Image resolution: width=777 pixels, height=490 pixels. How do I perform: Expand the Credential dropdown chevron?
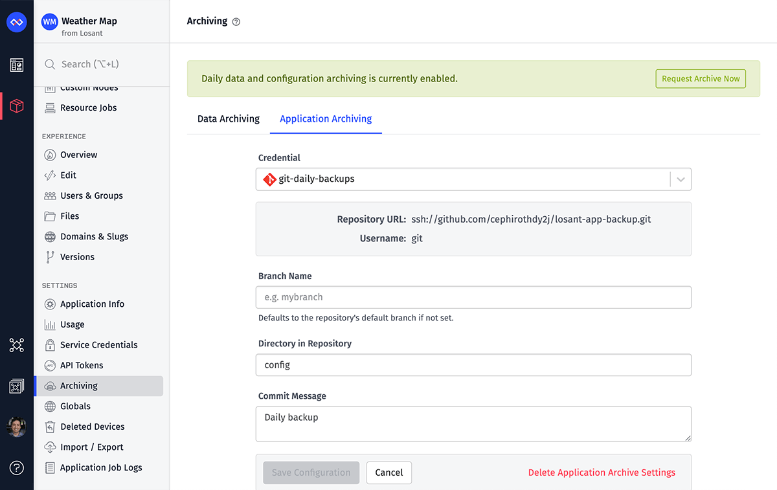pyautogui.click(x=680, y=179)
